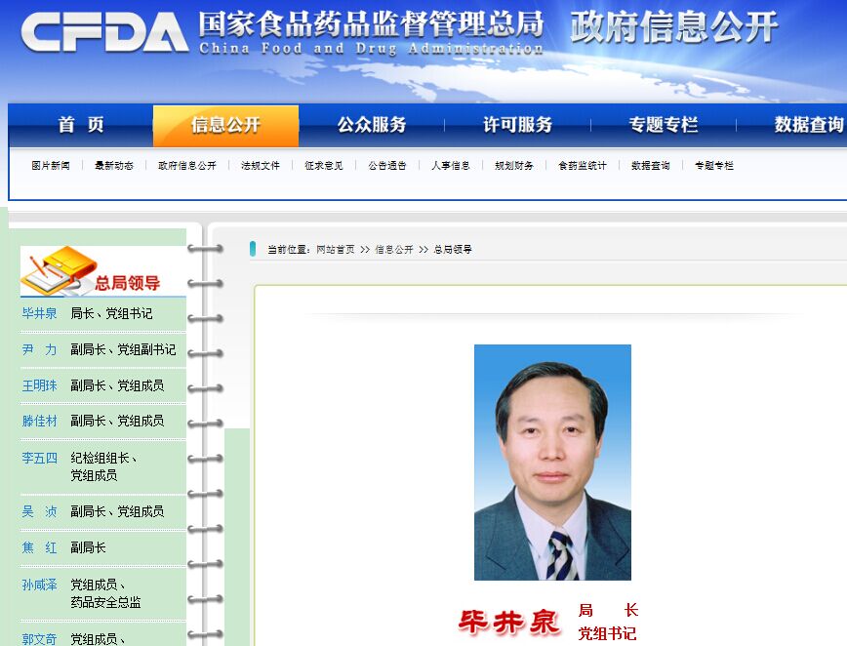This screenshot has height=646, width=847.
Task: Click the 信息公开 breadcrumb link
Action: pyautogui.click(x=394, y=250)
